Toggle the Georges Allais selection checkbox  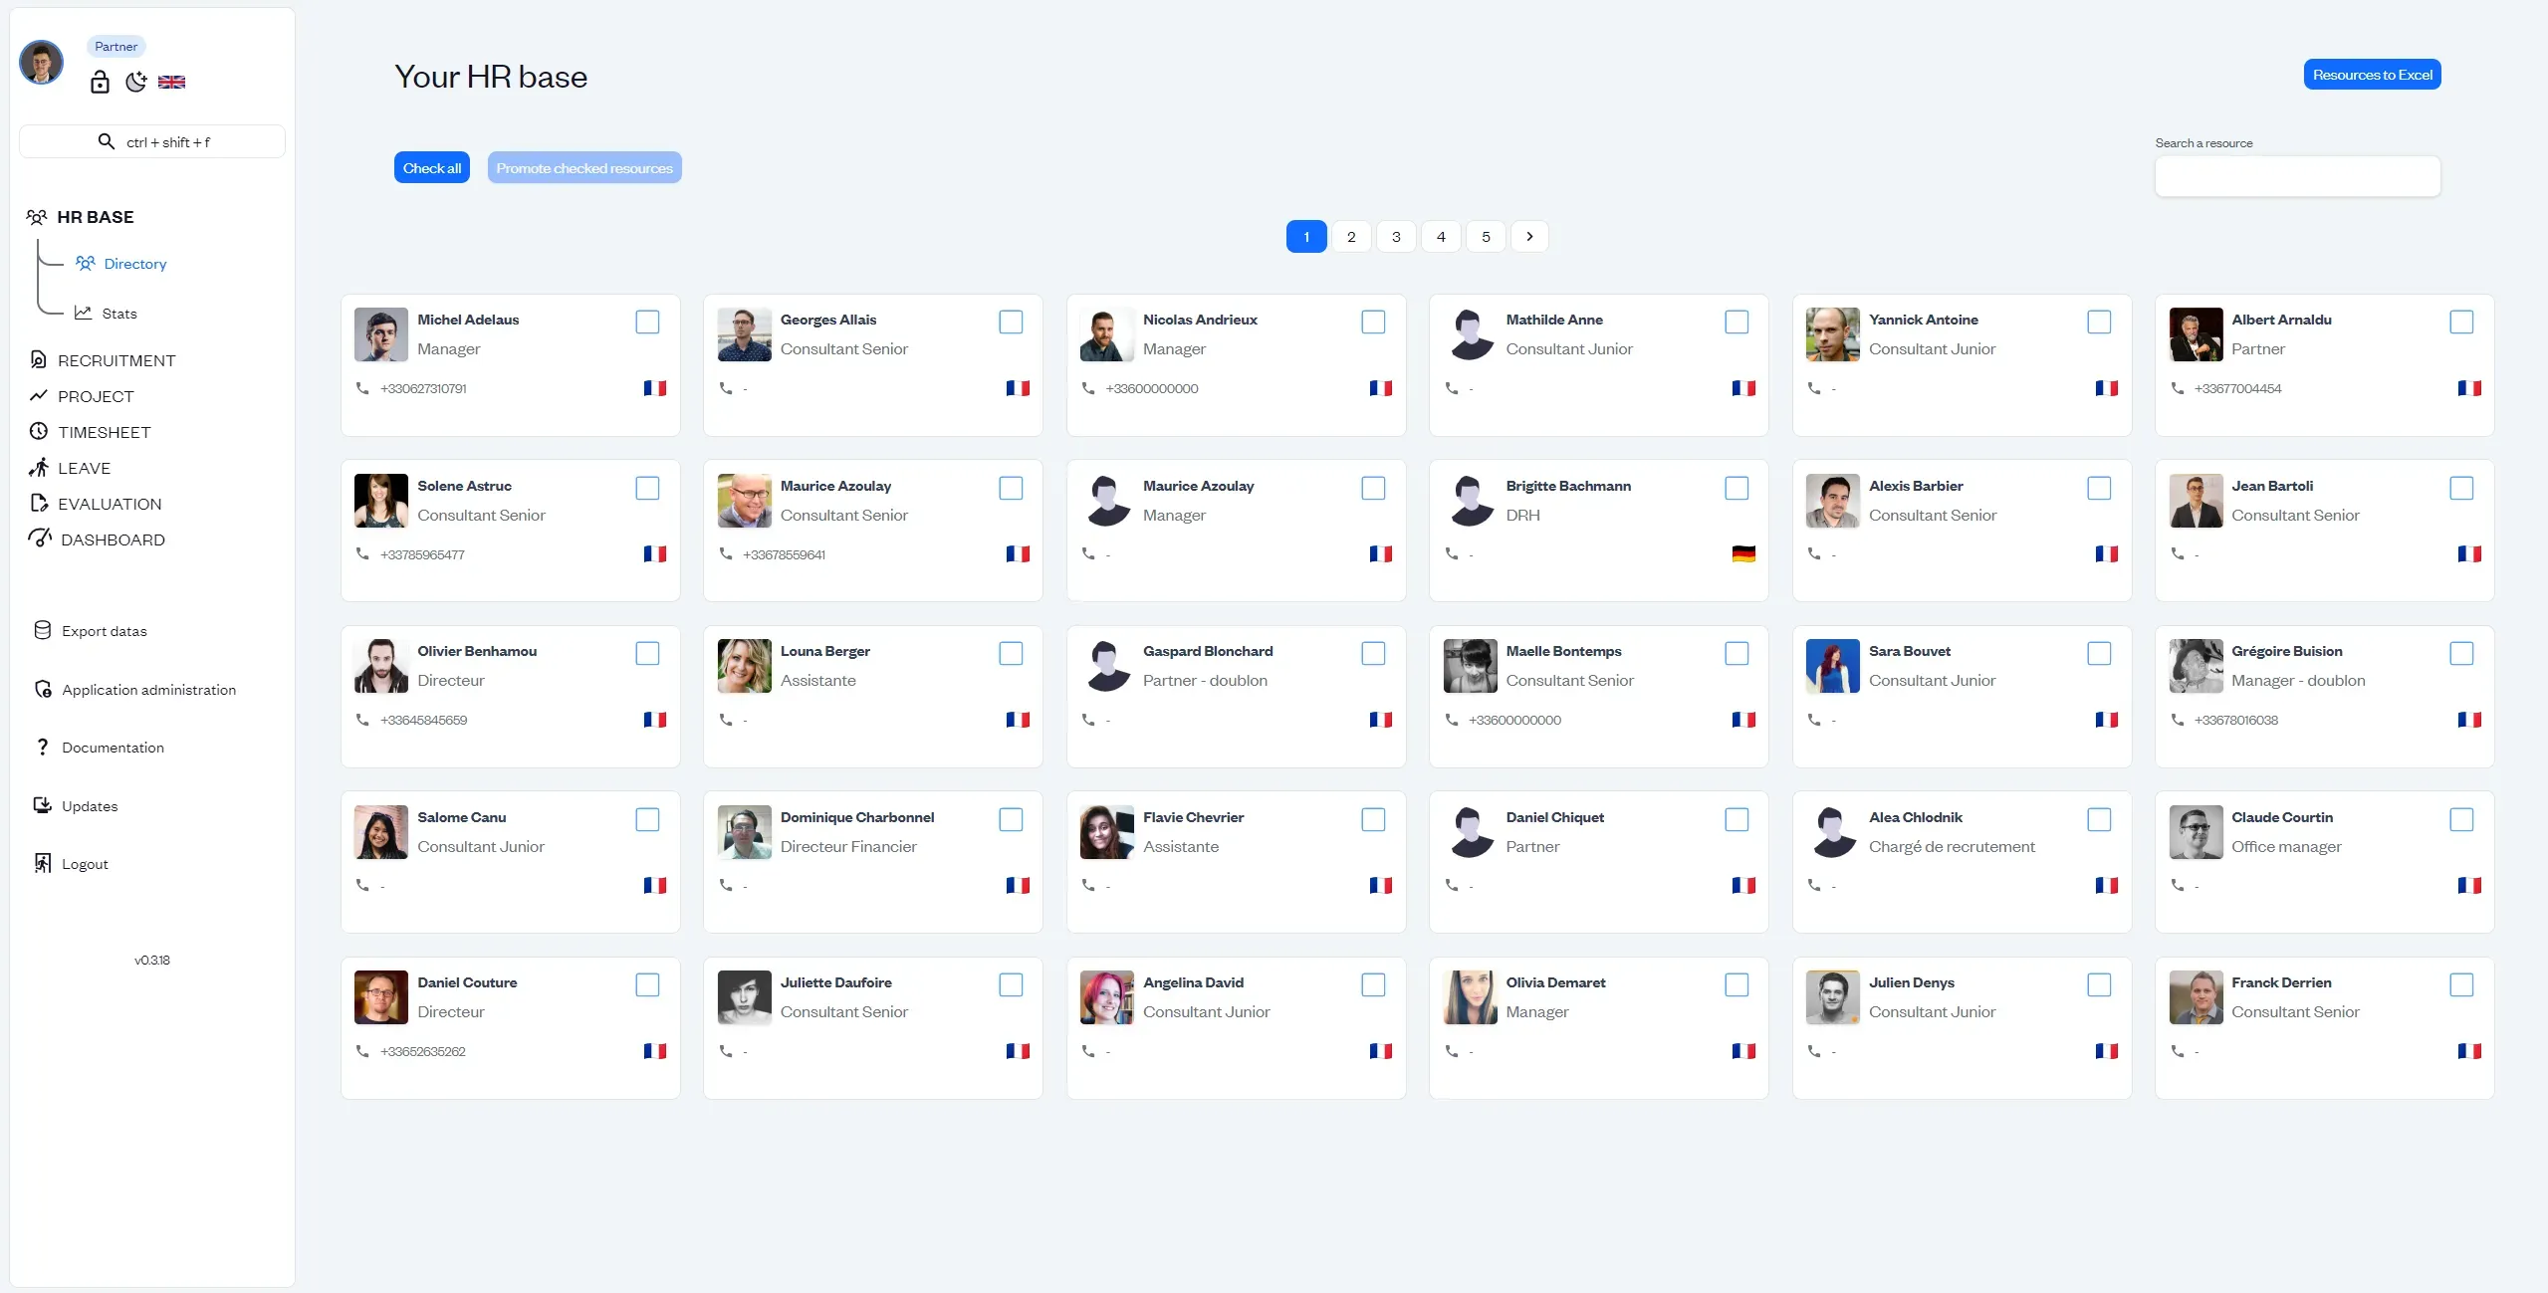pyautogui.click(x=1013, y=322)
